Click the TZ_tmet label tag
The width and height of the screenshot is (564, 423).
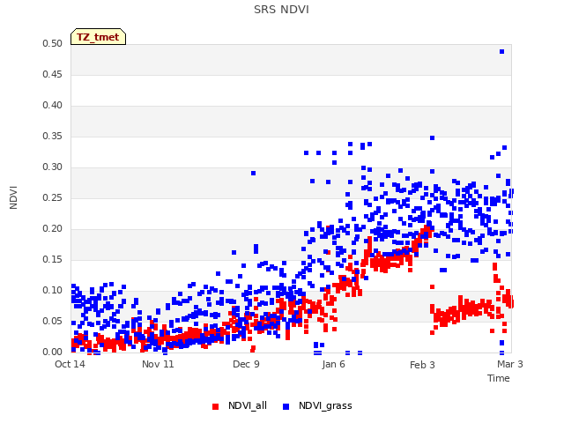point(98,37)
